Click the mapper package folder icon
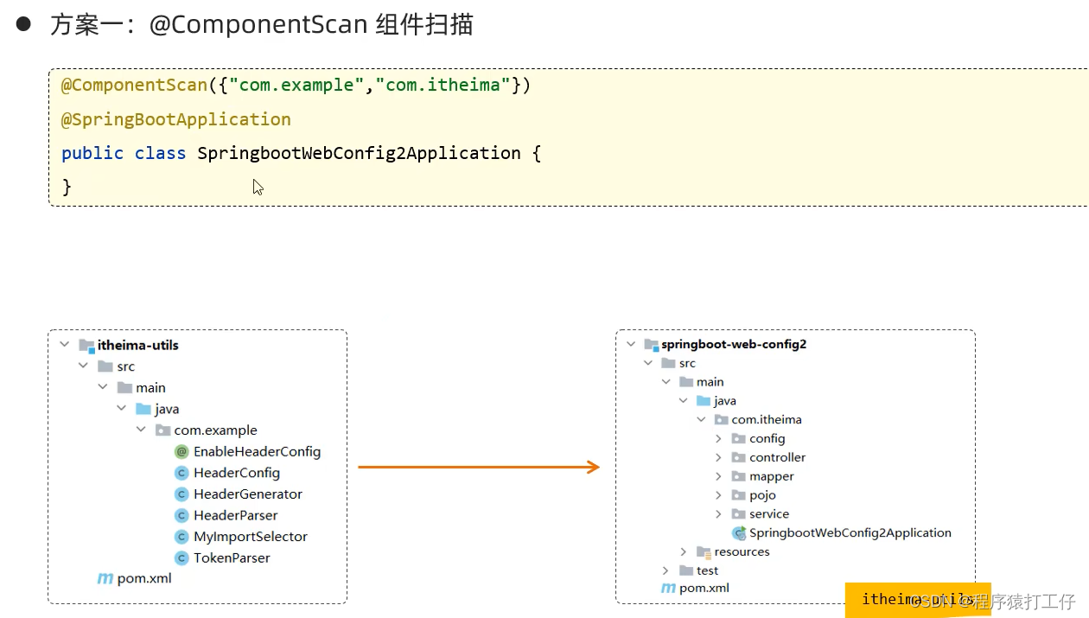Screen dimensions: 1089x618 [738, 476]
